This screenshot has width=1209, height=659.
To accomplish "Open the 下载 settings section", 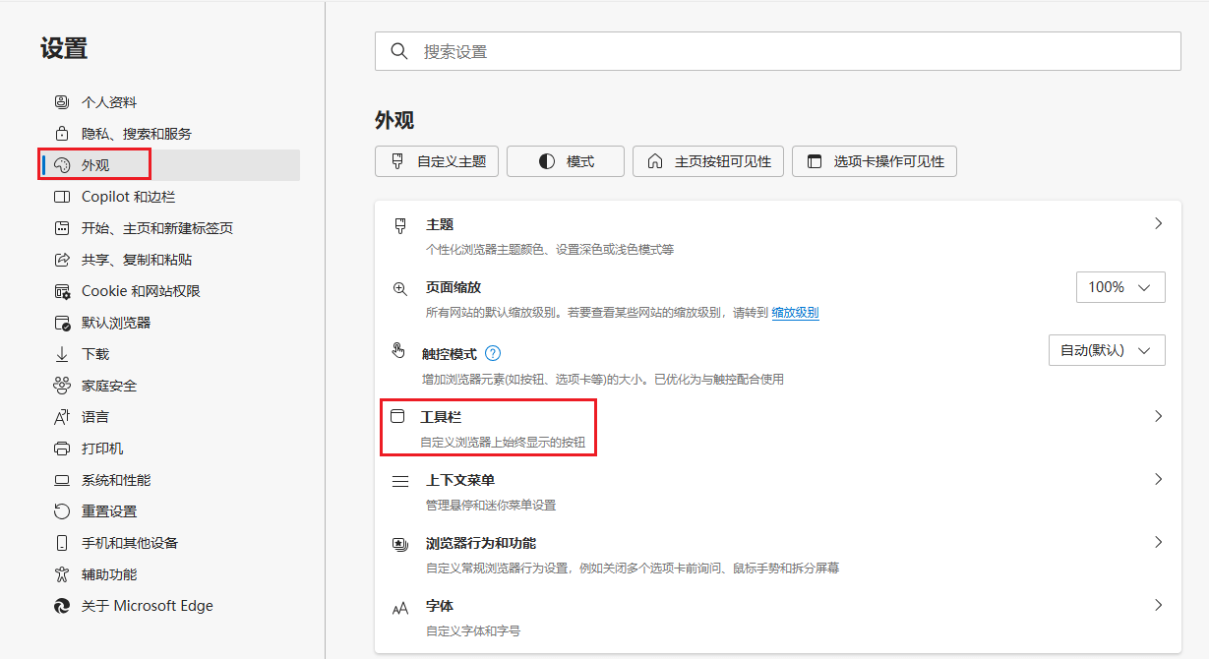I will [95, 353].
